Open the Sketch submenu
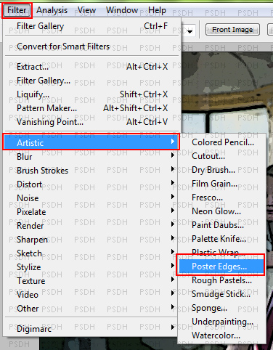Screen dimensions: 273x350 (x=91, y=253)
